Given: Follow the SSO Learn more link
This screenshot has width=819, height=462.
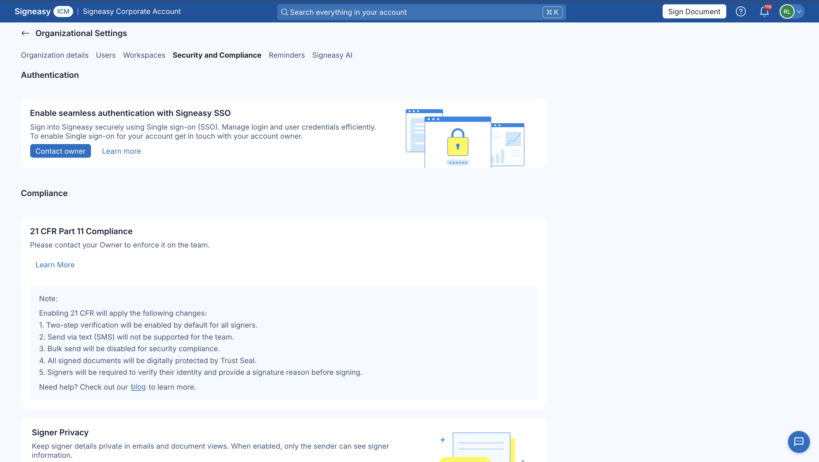Looking at the screenshot, I should [x=121, y=151].
